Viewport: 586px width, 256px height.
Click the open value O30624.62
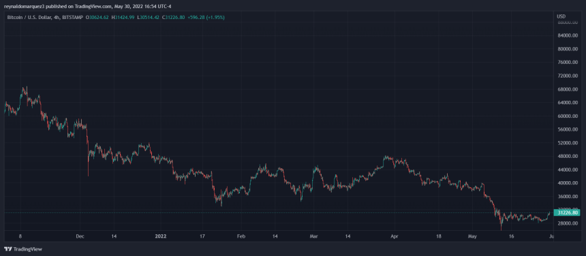click(97, 17)
